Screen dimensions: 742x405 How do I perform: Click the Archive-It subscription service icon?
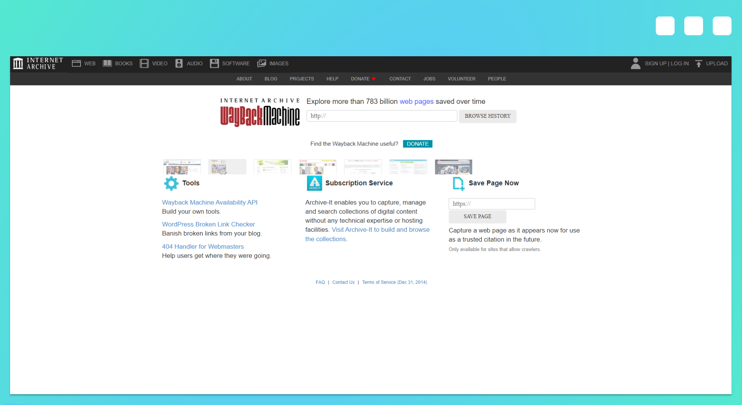point(314,183)
